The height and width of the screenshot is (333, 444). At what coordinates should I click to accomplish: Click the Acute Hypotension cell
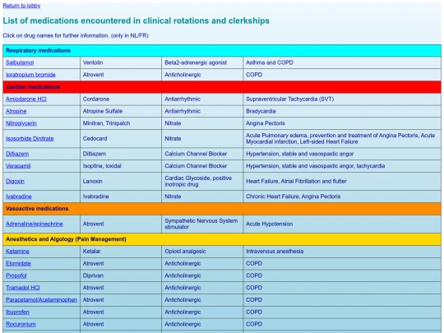pyautogui.click(x=342, y=224)
